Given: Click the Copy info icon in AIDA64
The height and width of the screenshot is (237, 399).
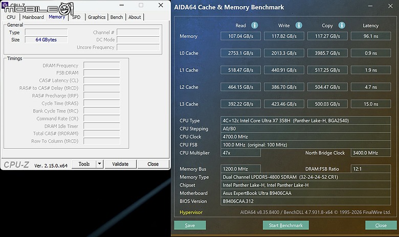Looking at the screenshot, I should point(342,26).
